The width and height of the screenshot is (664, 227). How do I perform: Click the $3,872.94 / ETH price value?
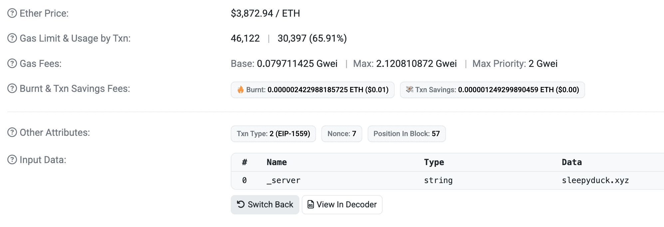click(265, 13)
